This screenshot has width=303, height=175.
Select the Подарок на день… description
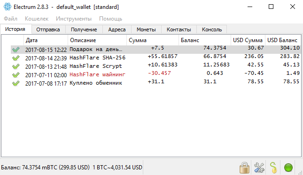tap(96, 49)
